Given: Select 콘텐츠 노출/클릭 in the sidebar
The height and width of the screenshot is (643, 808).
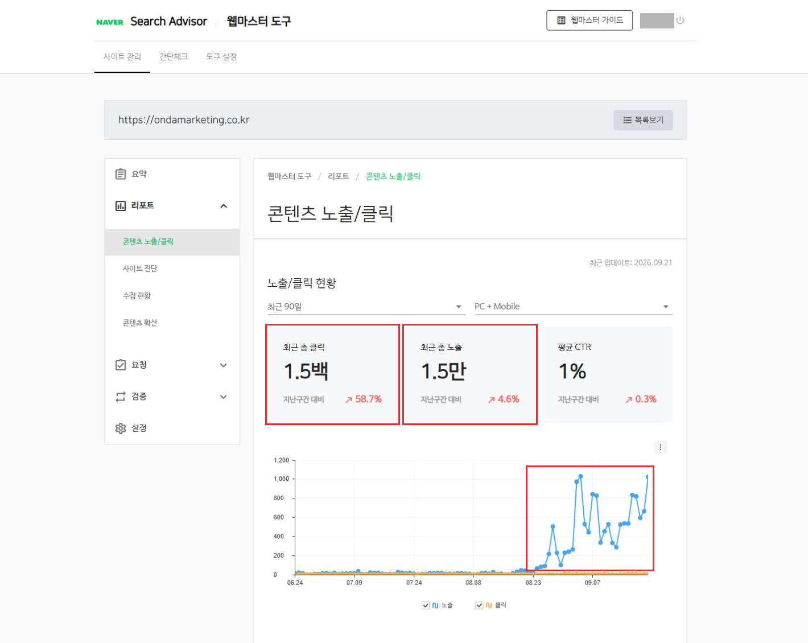Looking at the screenshot, I should 172,242.
